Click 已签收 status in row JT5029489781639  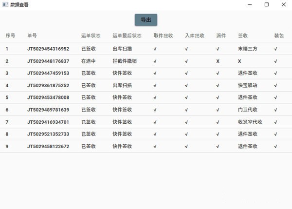coord(89,110)
